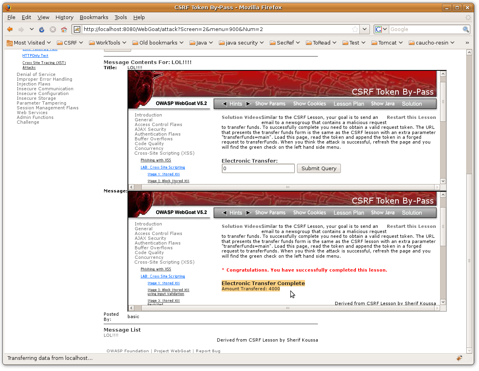Open the CSRF bookmarks folder dropdown

[x=70, y=43]
